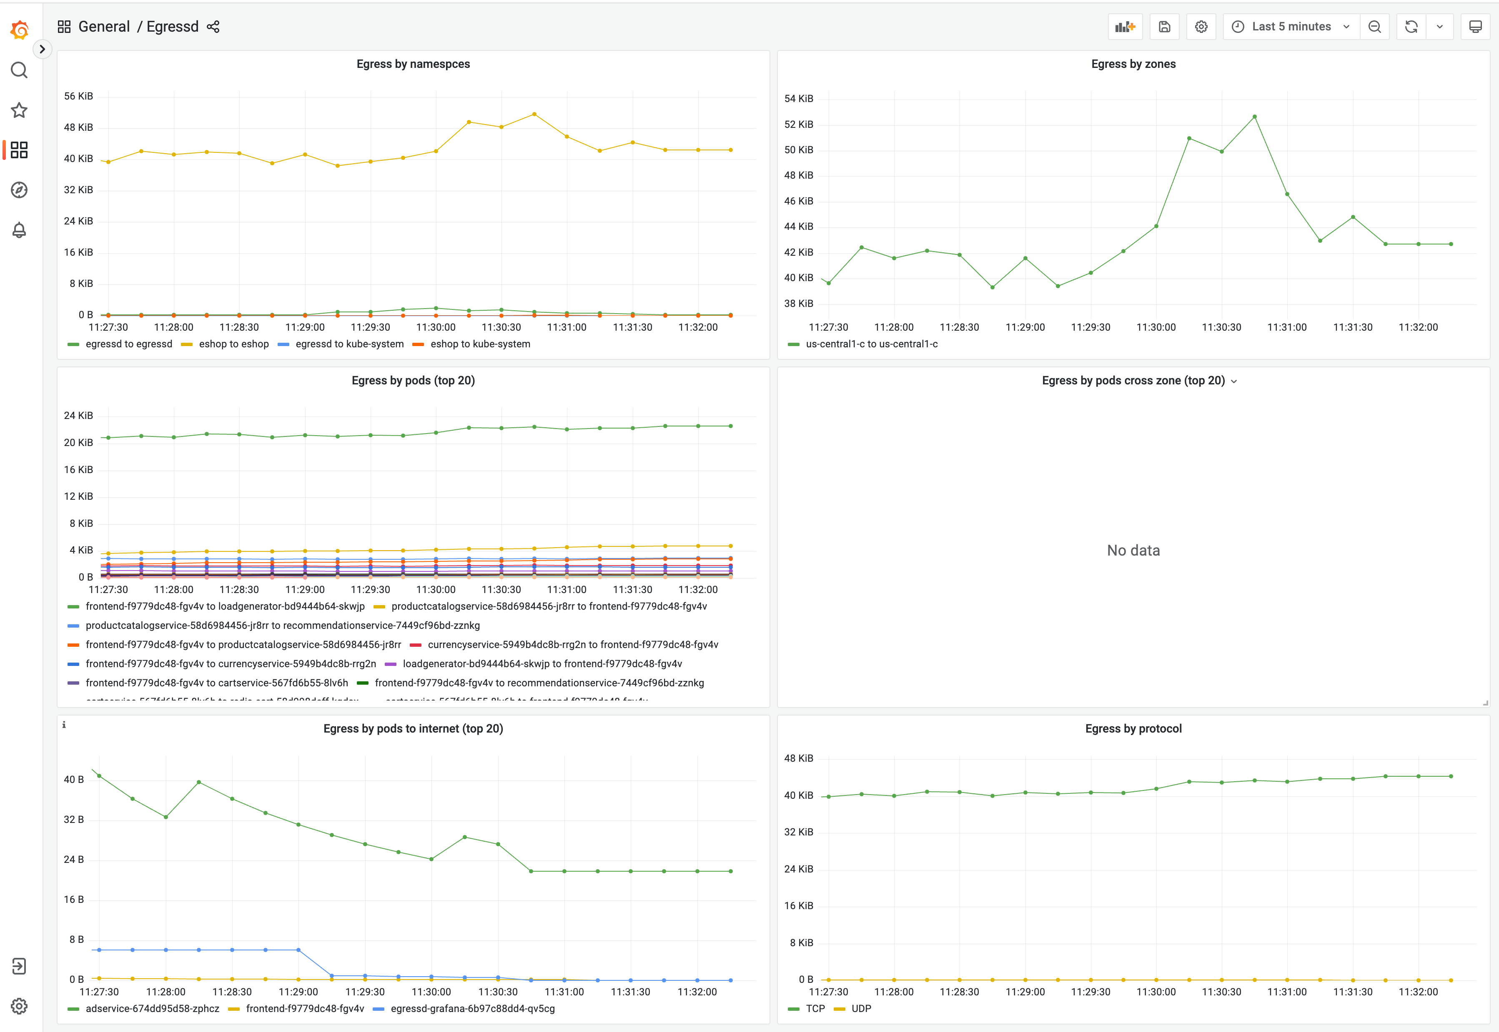
Task: Open the Search dashboards icon
Action: click(x=20, y=70)
